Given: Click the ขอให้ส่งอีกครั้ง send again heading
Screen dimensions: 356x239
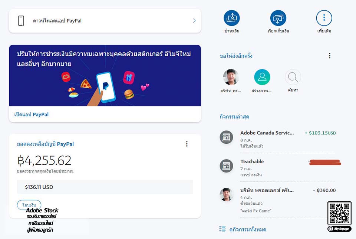Looking at the screenshot, I should (236, 56).
